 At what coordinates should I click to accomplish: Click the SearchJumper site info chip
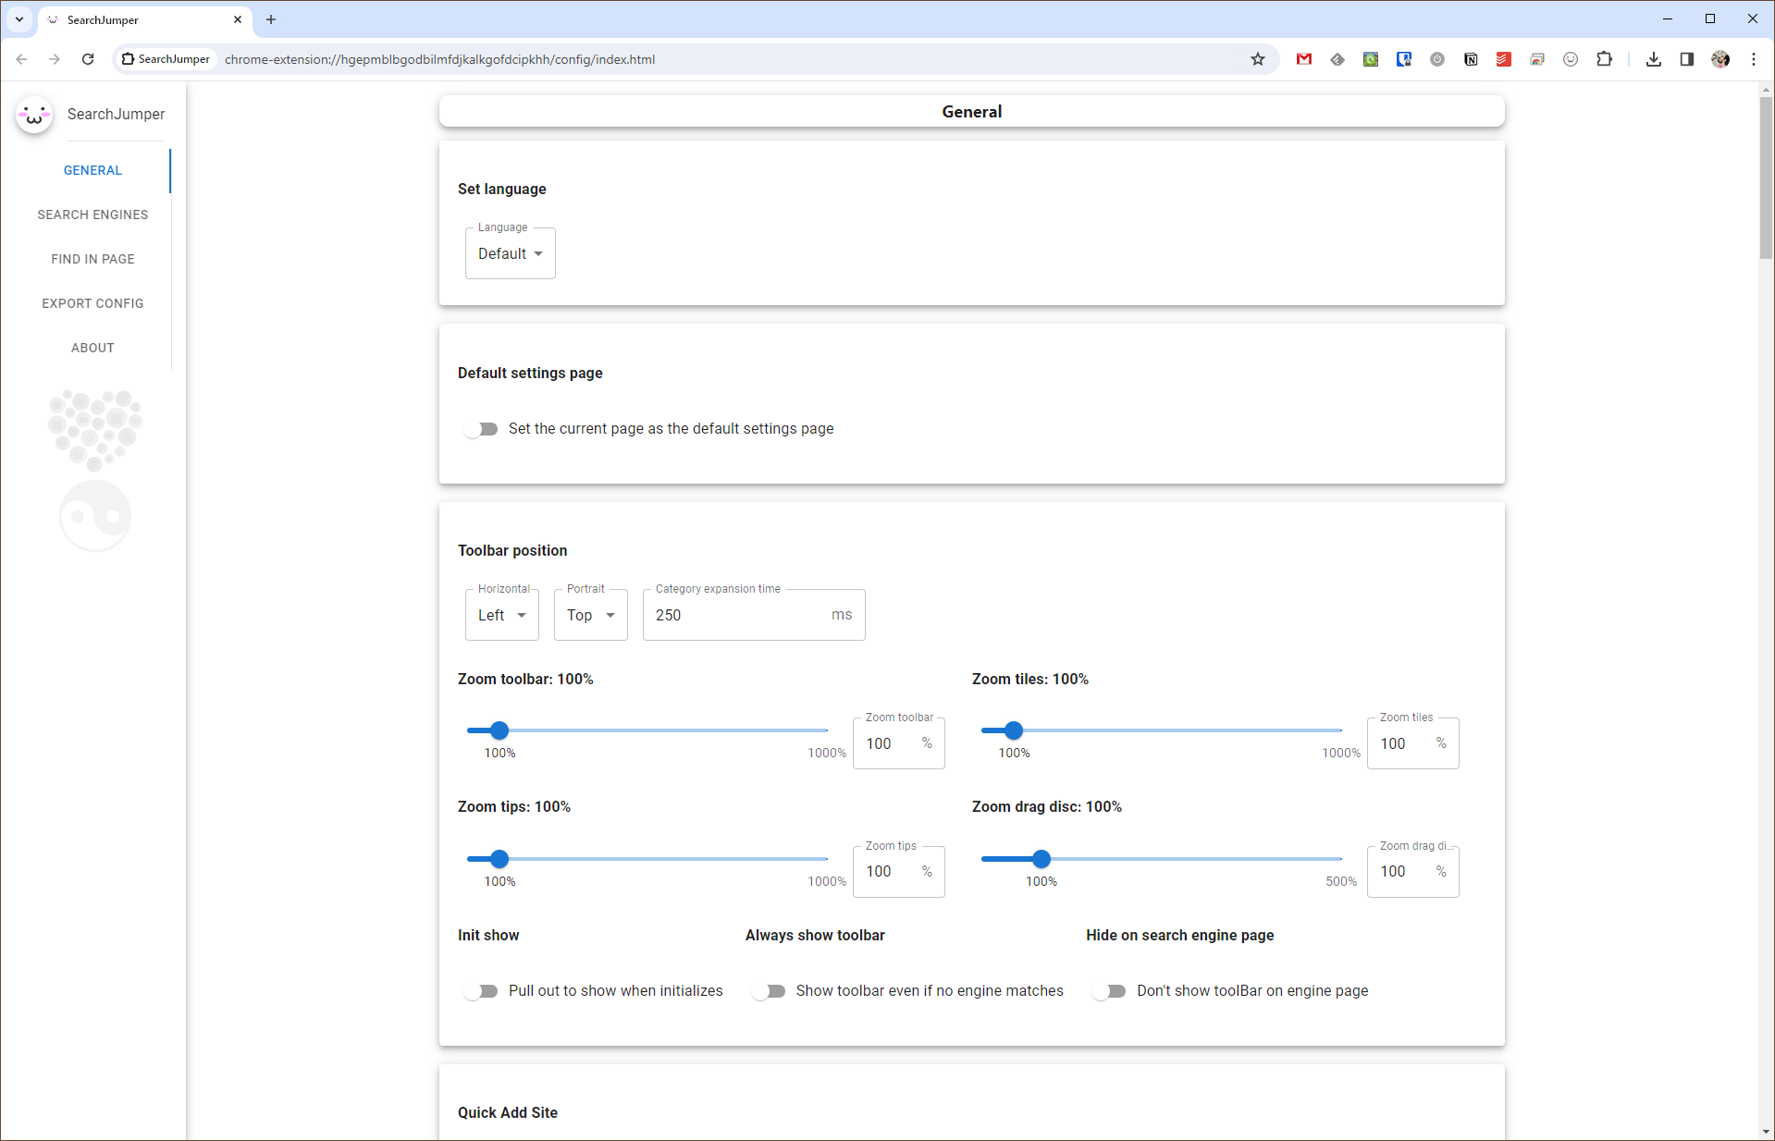[166, 59]
